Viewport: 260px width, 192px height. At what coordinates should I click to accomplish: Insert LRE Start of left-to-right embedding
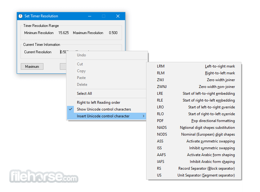point(194,94)
